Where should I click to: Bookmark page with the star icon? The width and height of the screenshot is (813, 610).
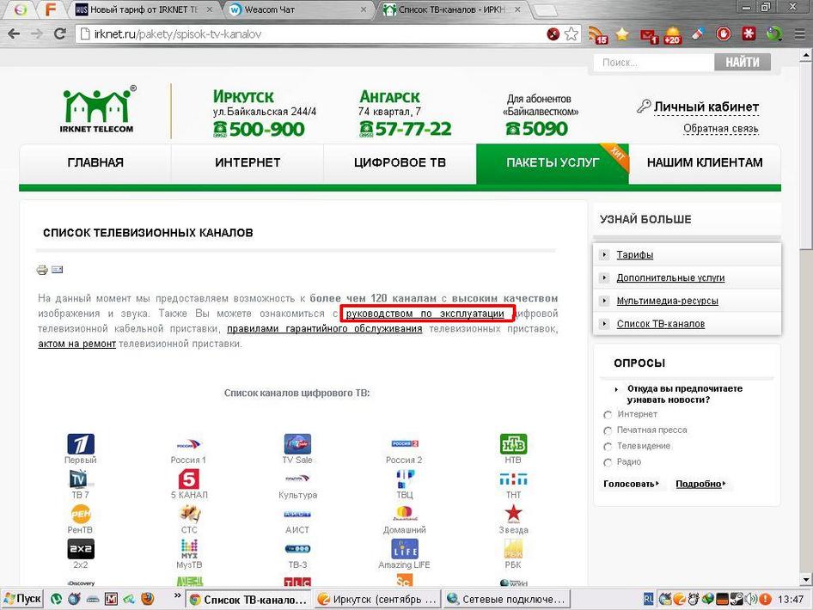click(x=572, y=34)
